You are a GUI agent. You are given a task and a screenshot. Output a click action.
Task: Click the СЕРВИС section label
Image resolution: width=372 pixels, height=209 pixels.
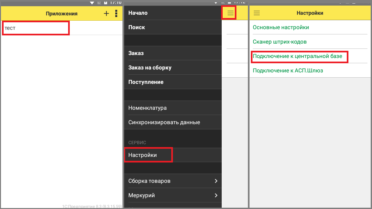click(137, 142)
